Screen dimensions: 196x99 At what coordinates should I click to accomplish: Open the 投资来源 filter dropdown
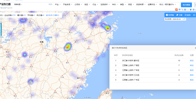point(141,4)
